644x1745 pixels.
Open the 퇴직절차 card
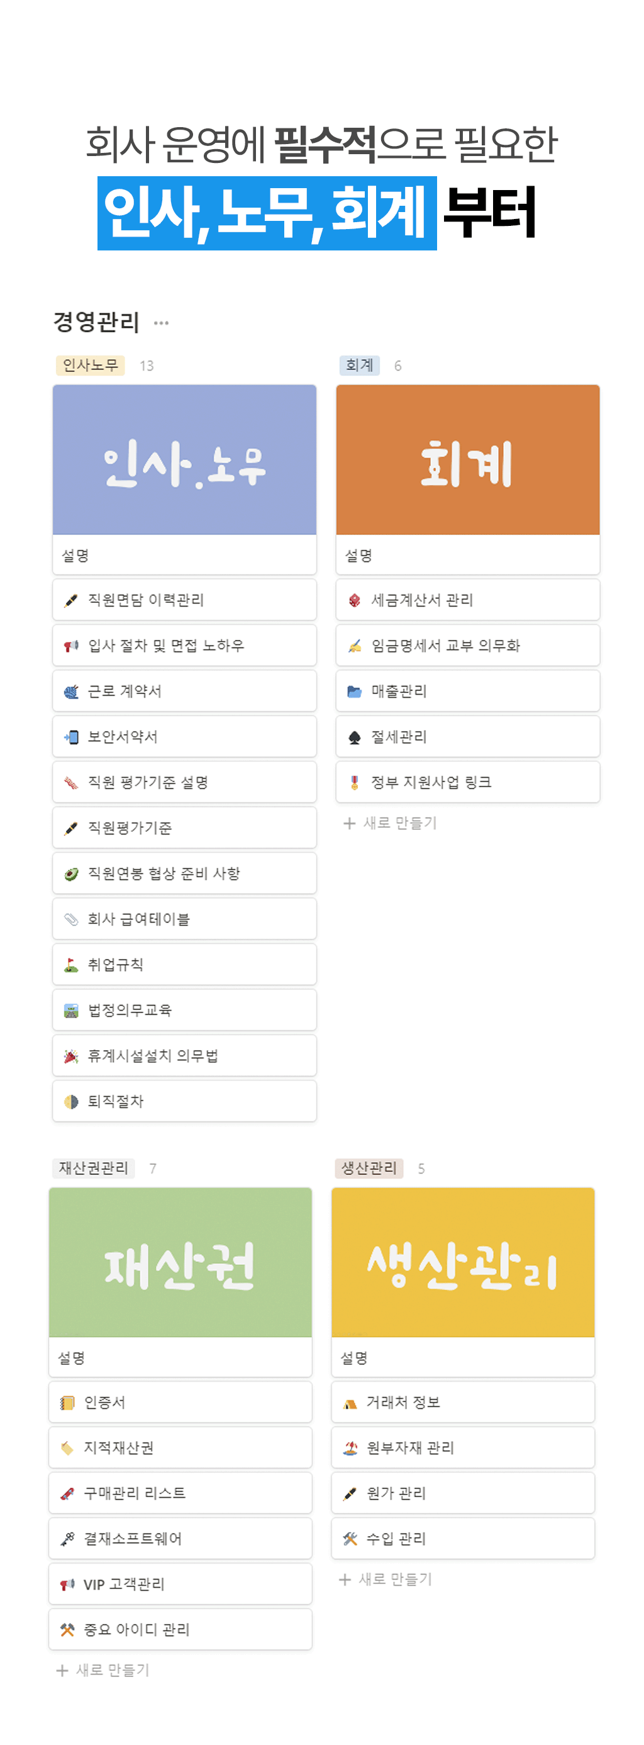184,1101
